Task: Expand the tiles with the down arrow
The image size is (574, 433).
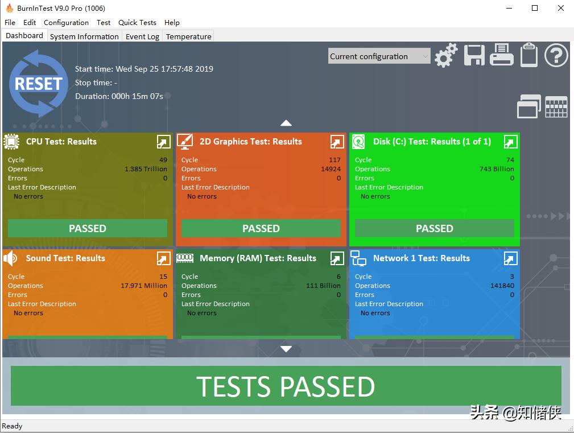Action: click(286, 349)
